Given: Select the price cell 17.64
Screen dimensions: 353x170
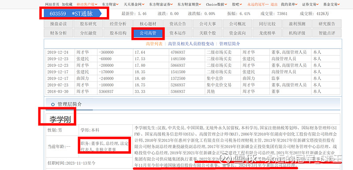Looking at the screenshot, I should pos(151,52).
